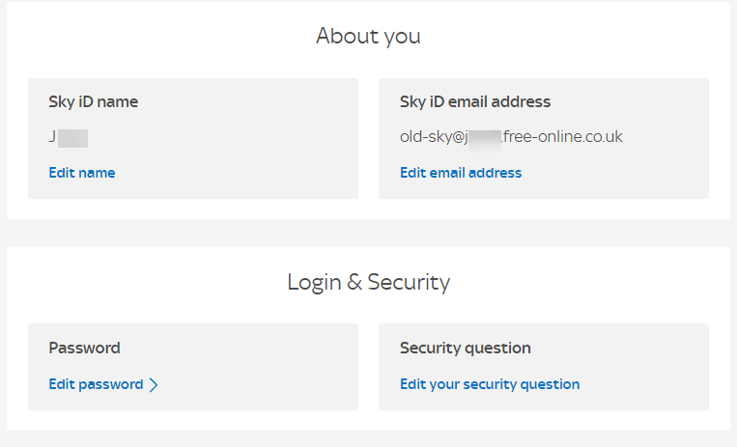Screen dimensions: 737x447
Task: Click the Login & Security heading
Action: 368,282
